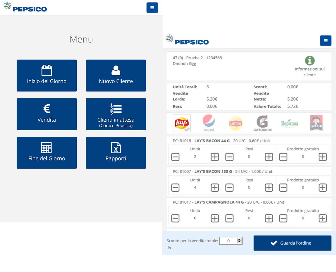Open the hamburger menu on Menu screen

(152, 8)
